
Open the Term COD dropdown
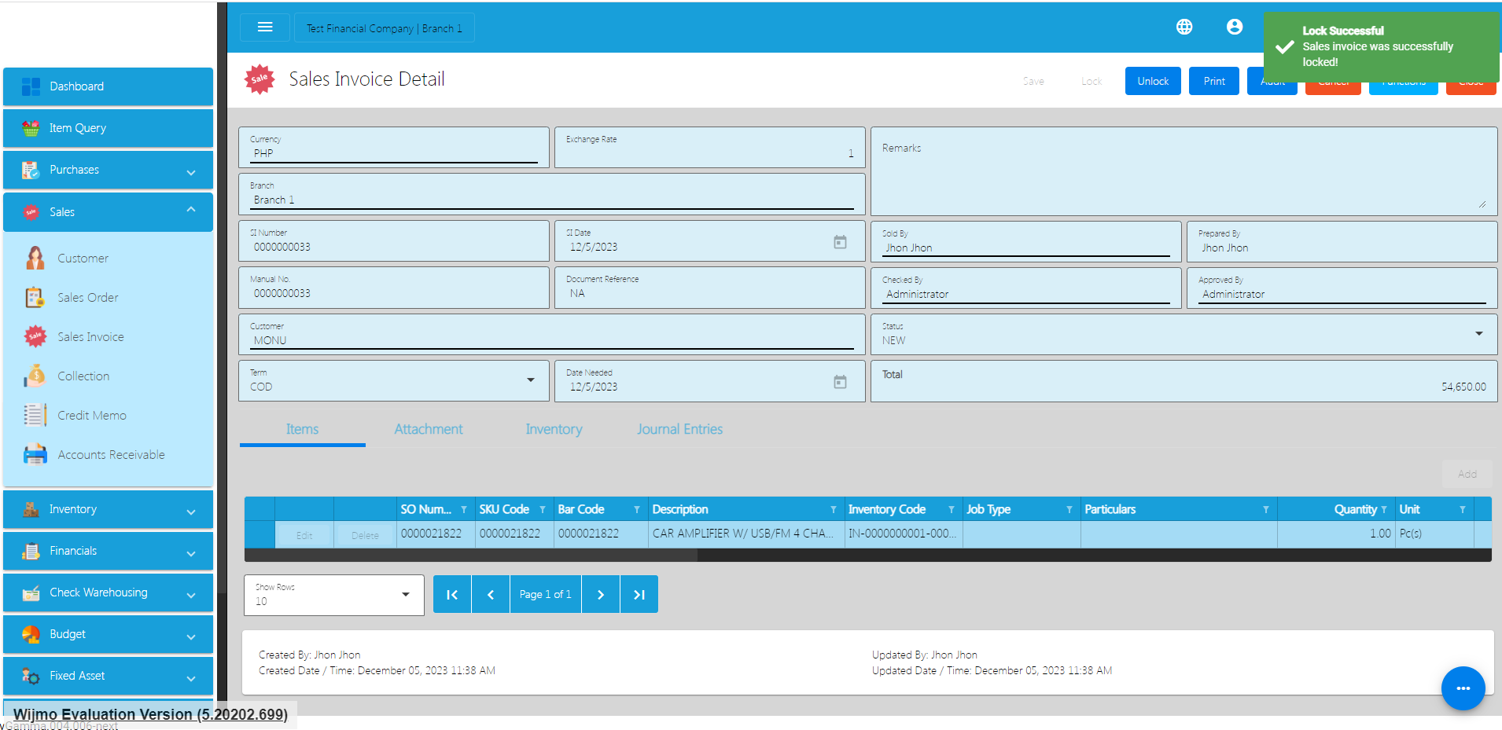coord(530,380)
